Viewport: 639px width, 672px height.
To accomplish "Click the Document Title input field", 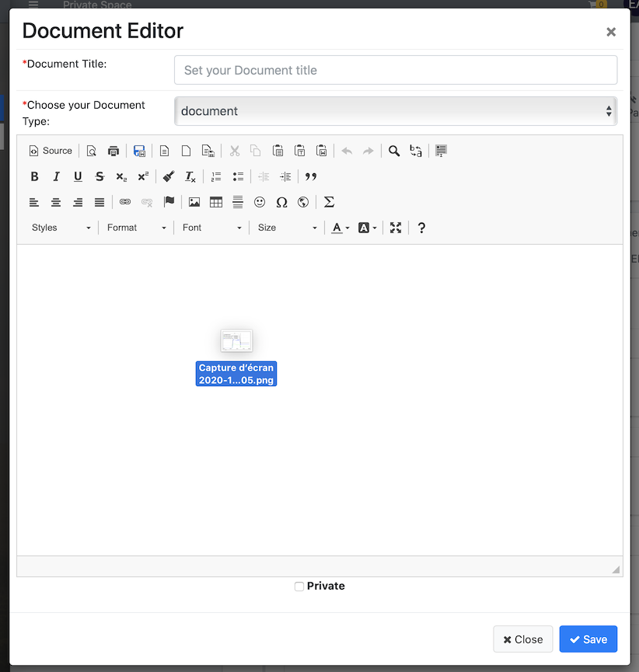I will 396,70.
